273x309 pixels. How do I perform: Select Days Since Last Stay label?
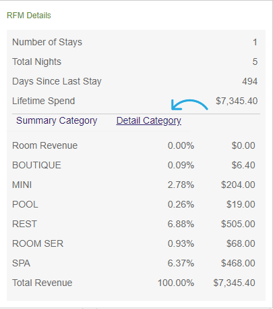click(x=57, y=81)
